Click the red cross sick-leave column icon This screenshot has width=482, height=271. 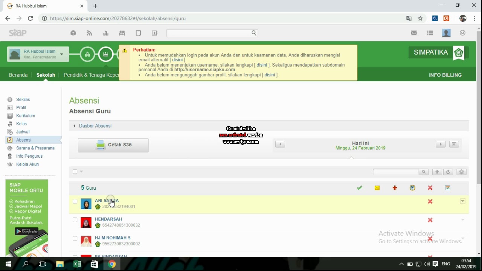395,188
